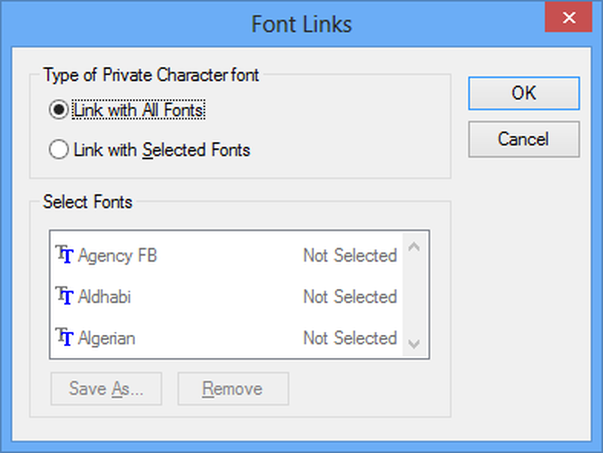
Task: Choose Link with Selected Fonts option
Action: (x=59, y=150)
